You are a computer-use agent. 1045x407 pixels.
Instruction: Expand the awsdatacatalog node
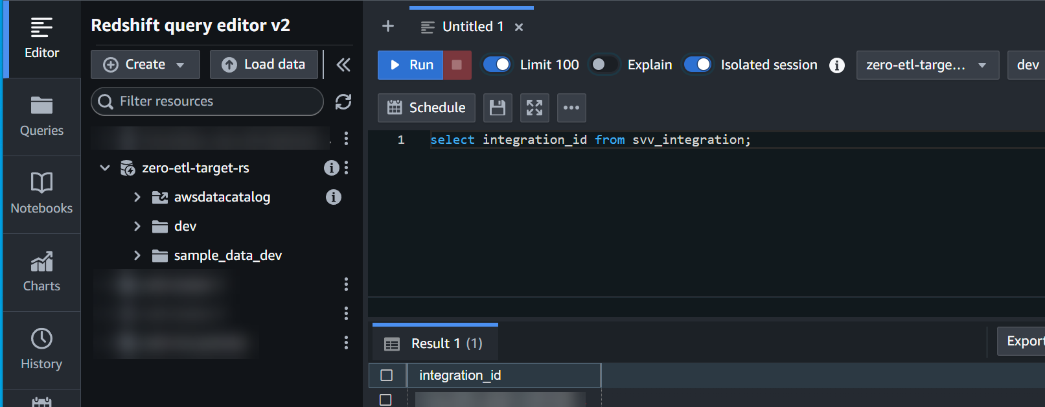click(137, 197)
